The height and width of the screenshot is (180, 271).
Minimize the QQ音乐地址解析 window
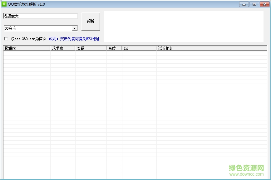coord(244,4)
